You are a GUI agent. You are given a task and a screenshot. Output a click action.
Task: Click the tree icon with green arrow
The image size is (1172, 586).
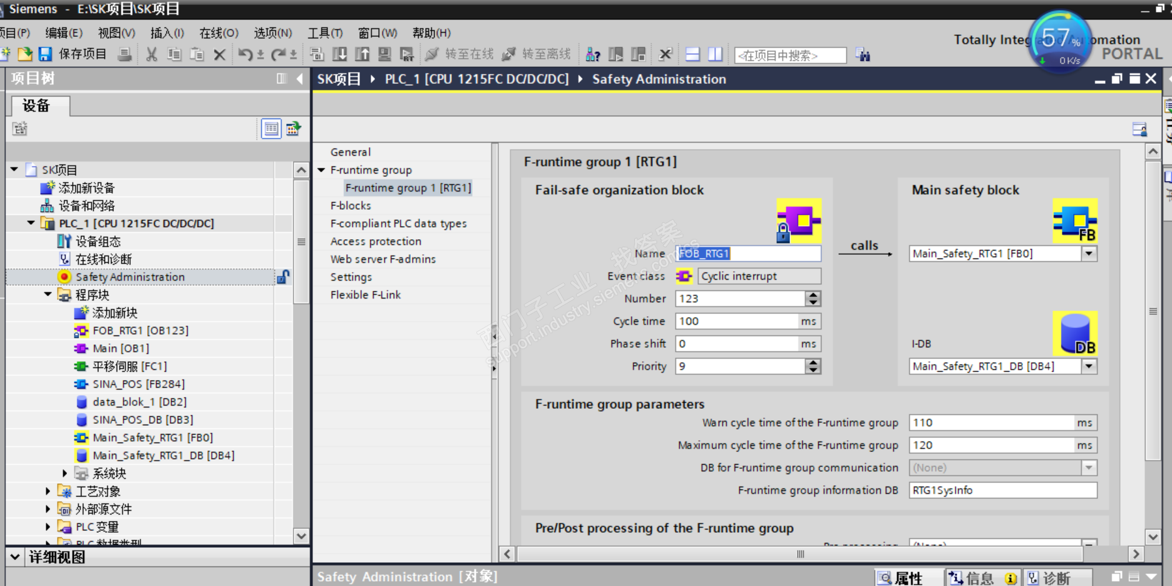point(293,129)
